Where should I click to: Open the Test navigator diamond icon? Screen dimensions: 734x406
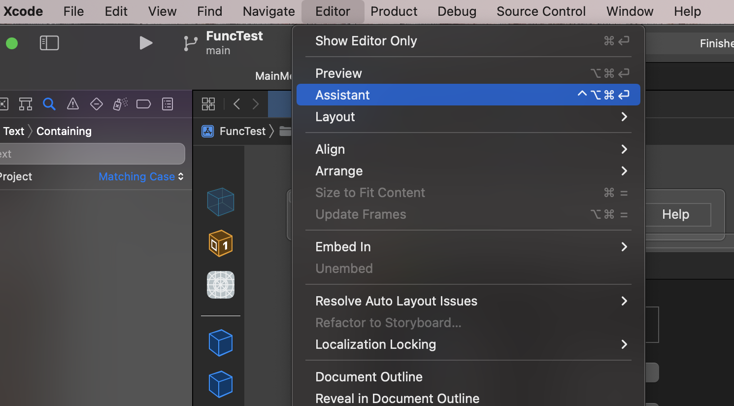pos(97,104)
